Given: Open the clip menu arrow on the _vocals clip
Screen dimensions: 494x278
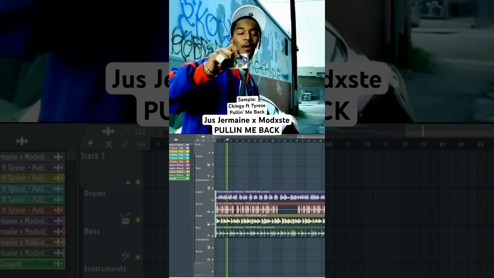Looking at the screenshot, I should click(218, 192).
